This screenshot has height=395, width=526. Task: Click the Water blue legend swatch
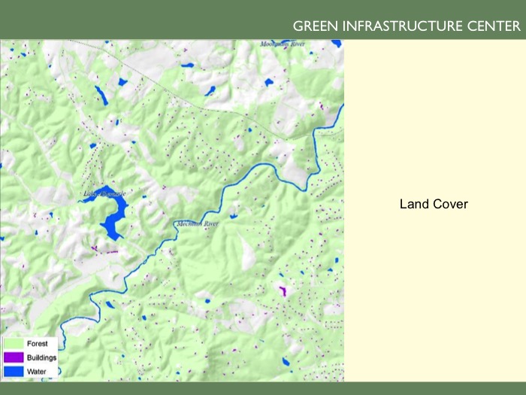[x=14, y=371]
